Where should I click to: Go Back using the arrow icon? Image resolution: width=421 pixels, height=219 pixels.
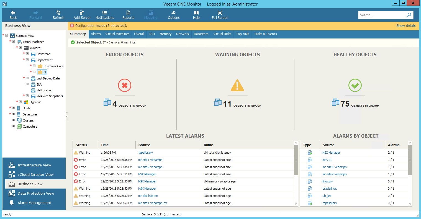(13, 13)
